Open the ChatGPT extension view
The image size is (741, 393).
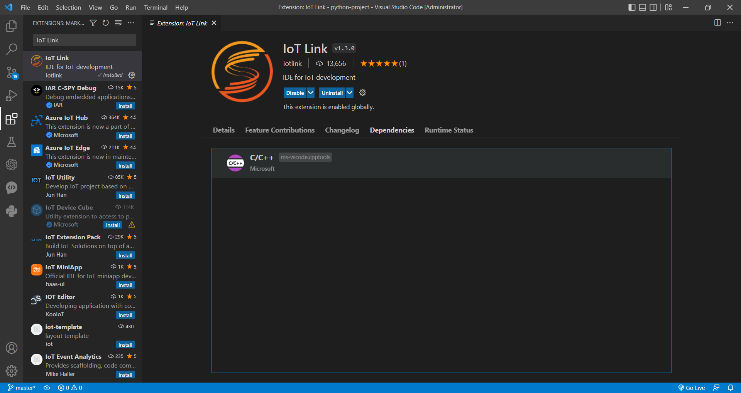pos(12,165)
